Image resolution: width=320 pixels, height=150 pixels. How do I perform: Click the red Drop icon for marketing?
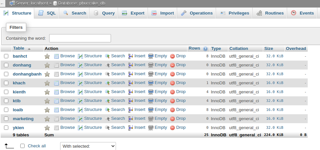(172, 119)
